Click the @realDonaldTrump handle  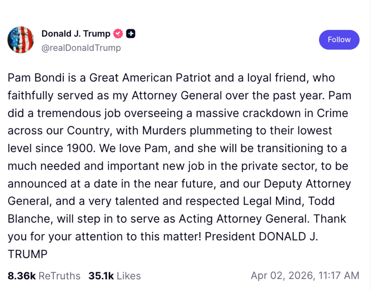[81, 48]
